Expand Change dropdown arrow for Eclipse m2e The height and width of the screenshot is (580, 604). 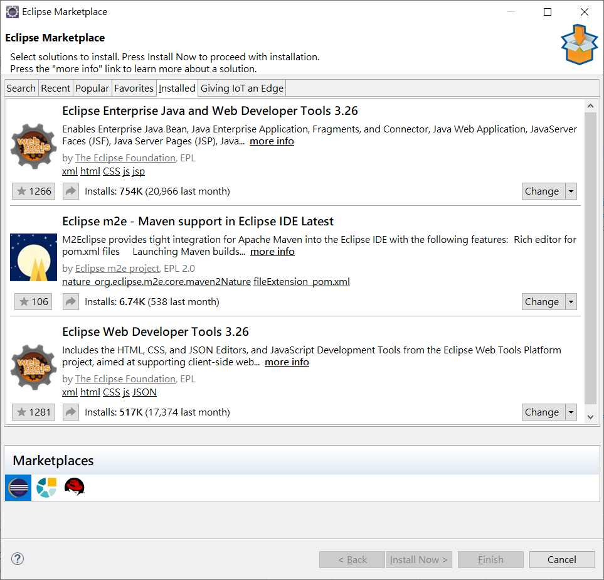571,301
